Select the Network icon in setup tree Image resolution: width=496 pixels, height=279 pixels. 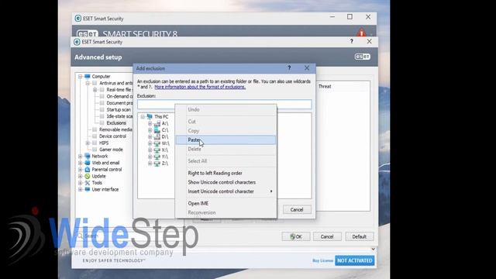[x=88, y=157]
